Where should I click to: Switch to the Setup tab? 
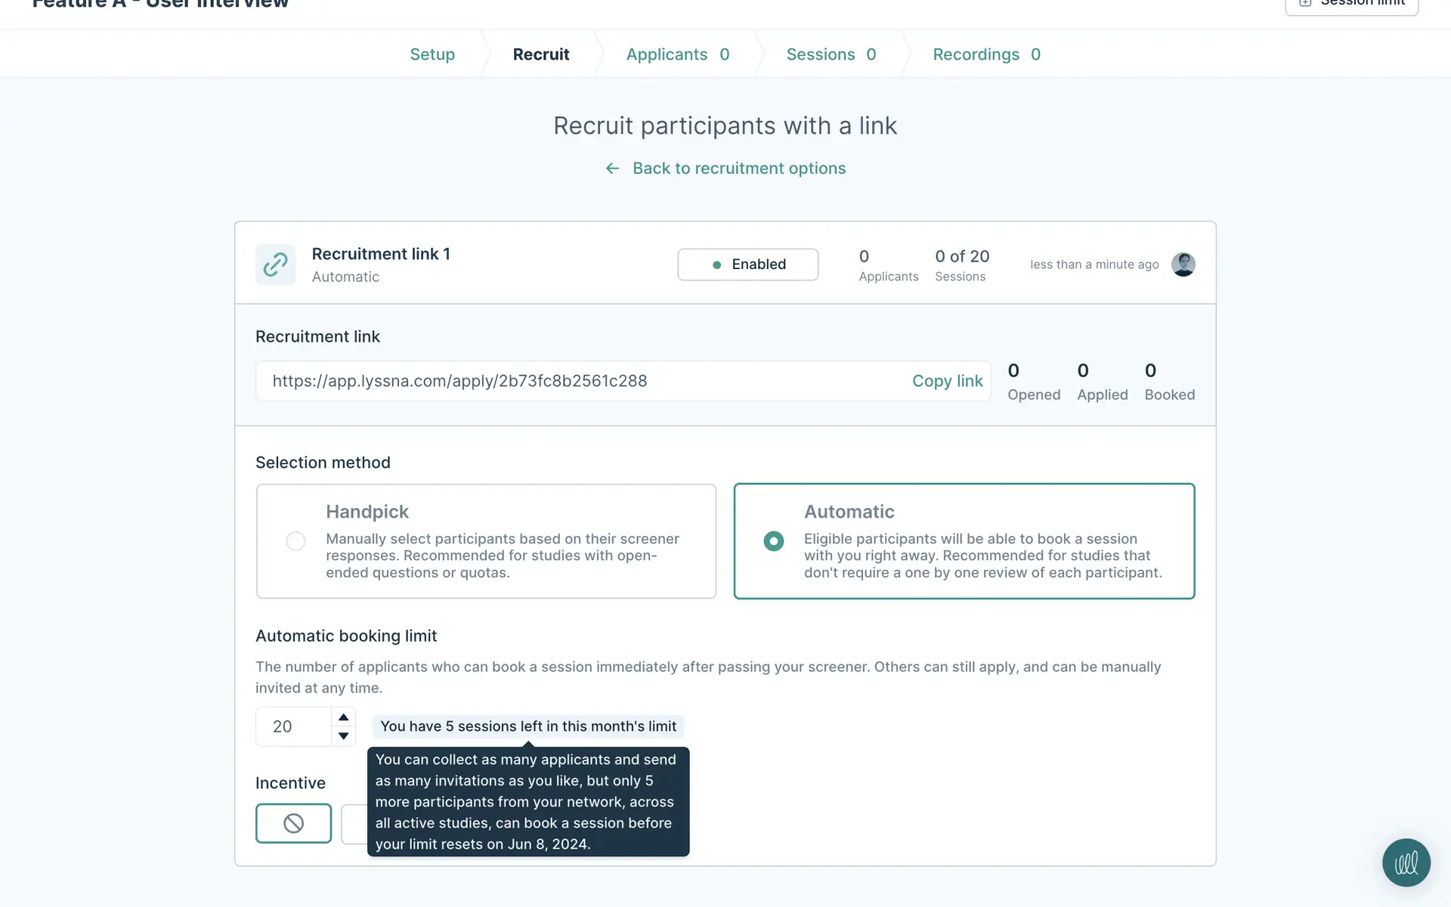point(432,54)
